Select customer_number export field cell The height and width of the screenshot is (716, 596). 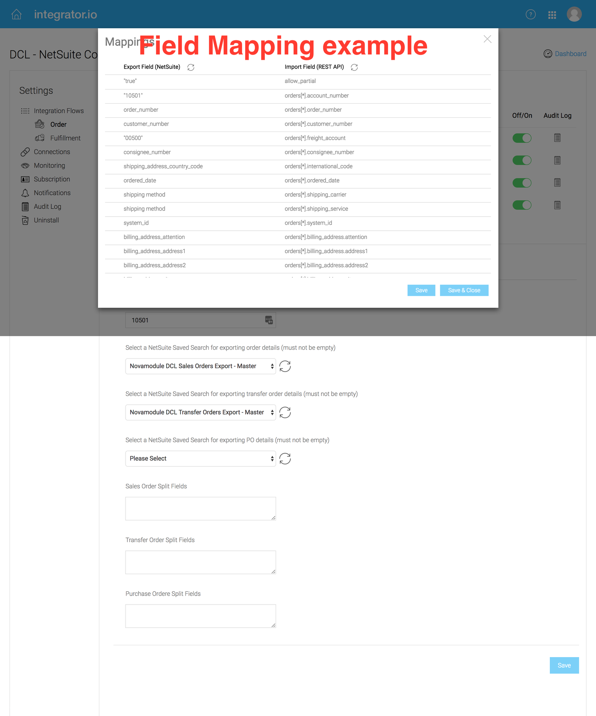[x=146, y=124]
